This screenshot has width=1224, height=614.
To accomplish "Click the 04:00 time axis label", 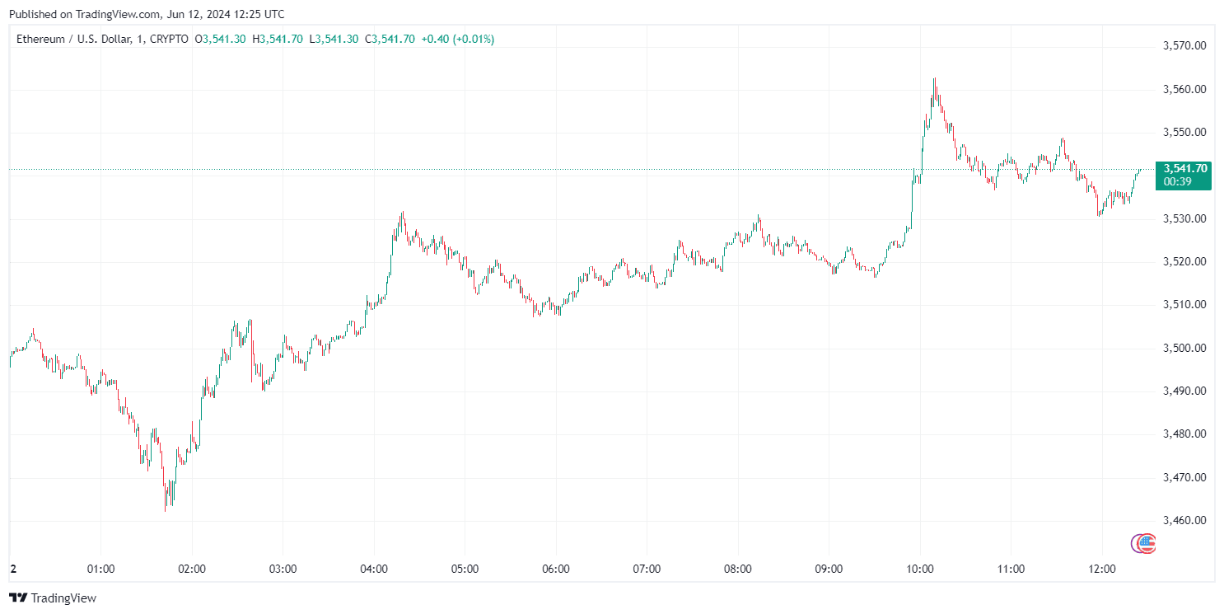I will 374,569.
